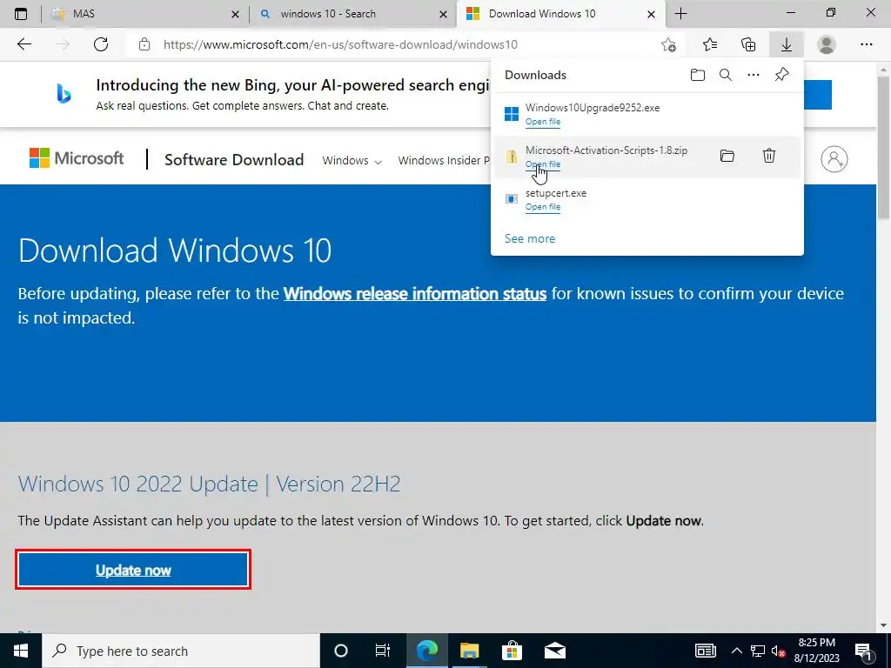Open the Favorites list icon

(710, 44)
